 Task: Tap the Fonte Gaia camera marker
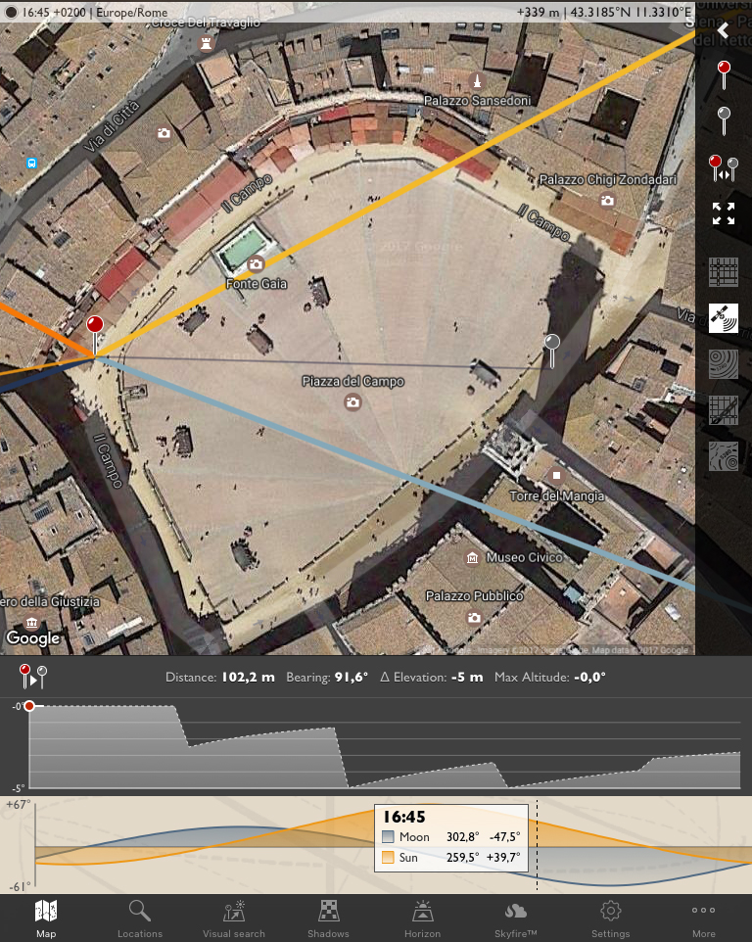pyautogui.click(x=256, y=263)
